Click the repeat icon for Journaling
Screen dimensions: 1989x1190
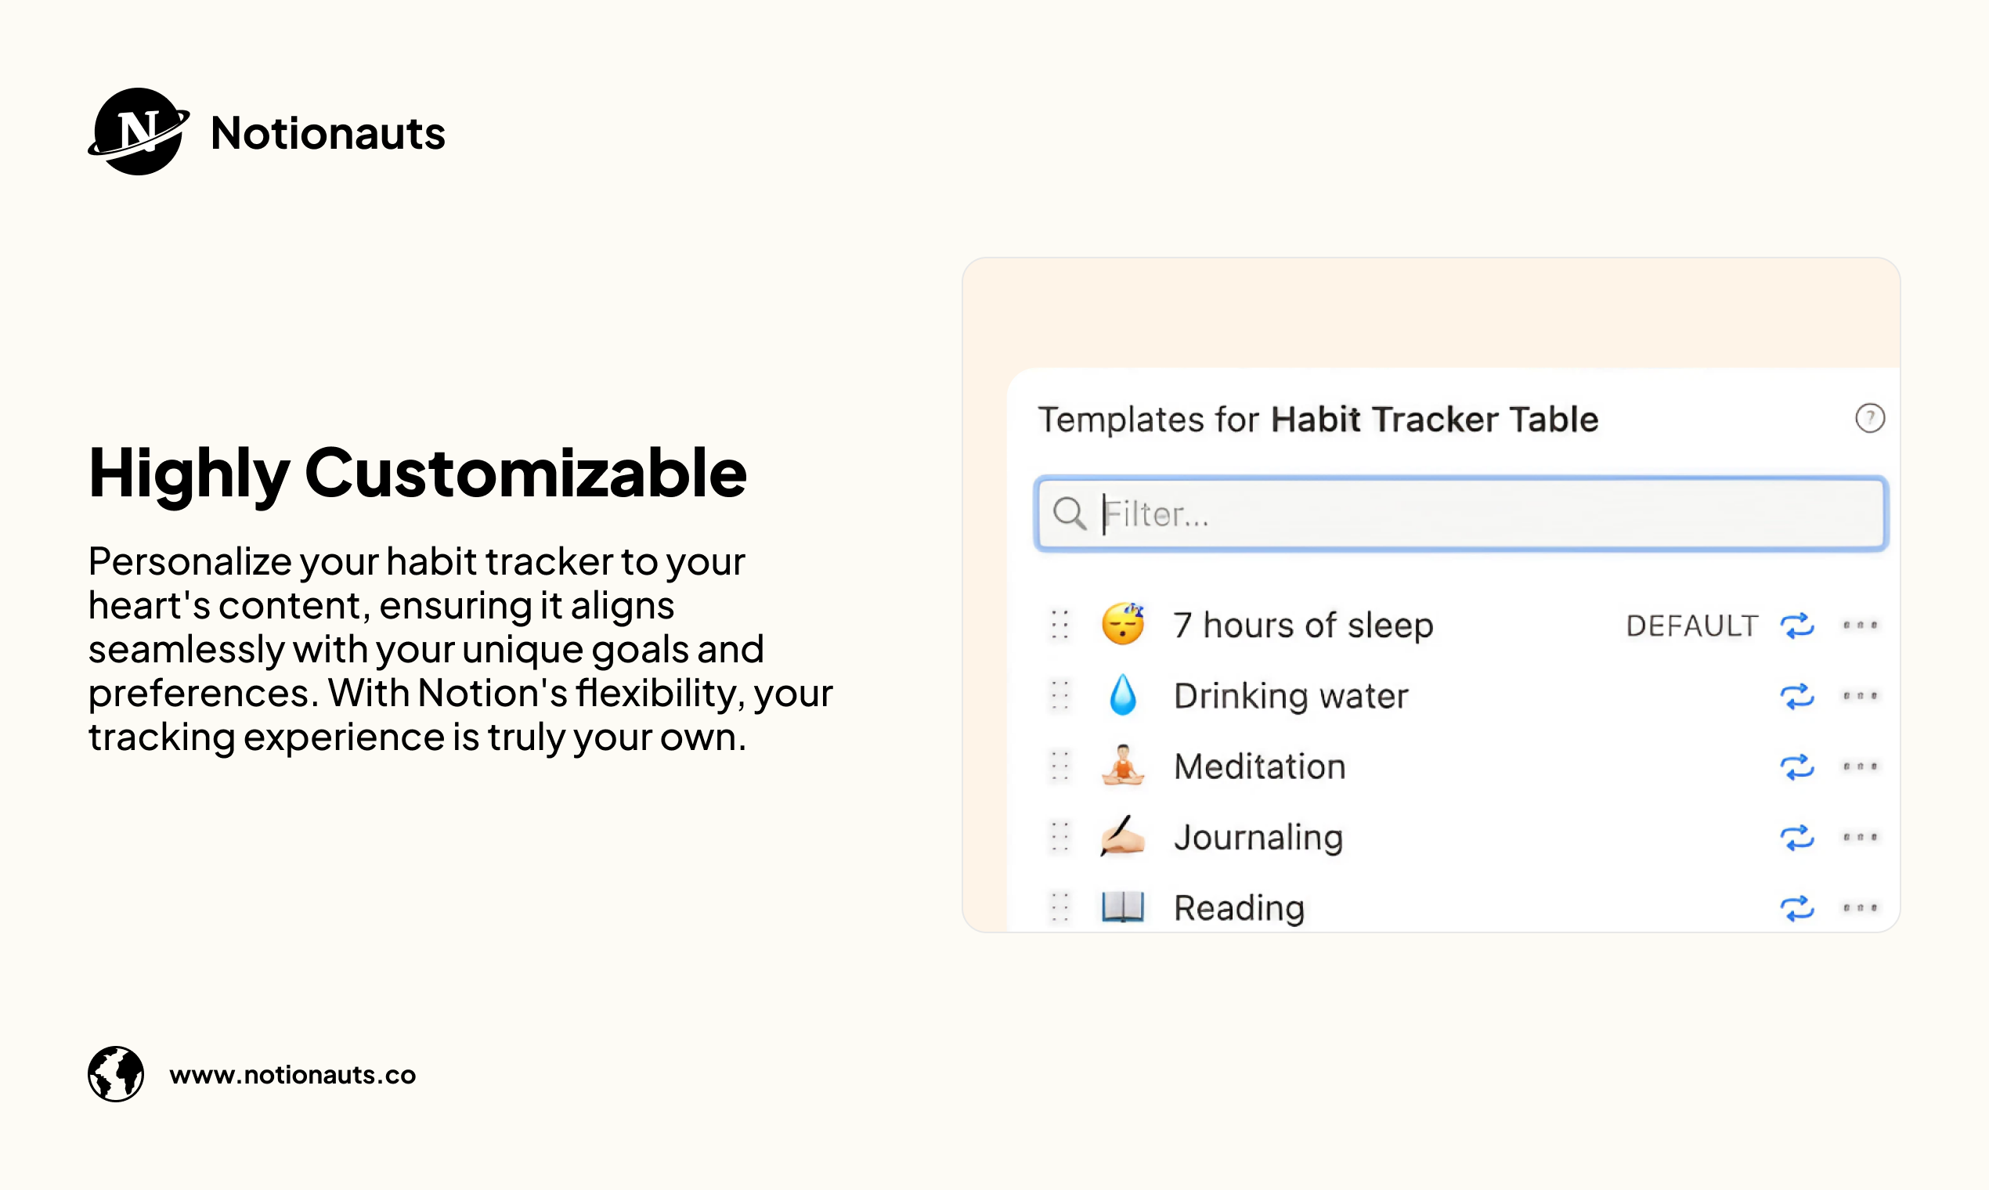1796,837
